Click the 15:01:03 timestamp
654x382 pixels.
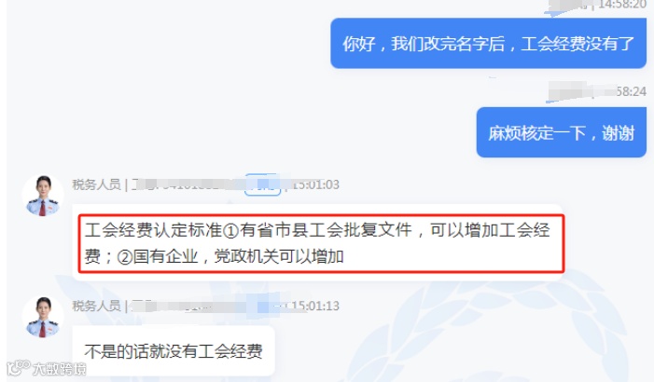pos(315,184)
